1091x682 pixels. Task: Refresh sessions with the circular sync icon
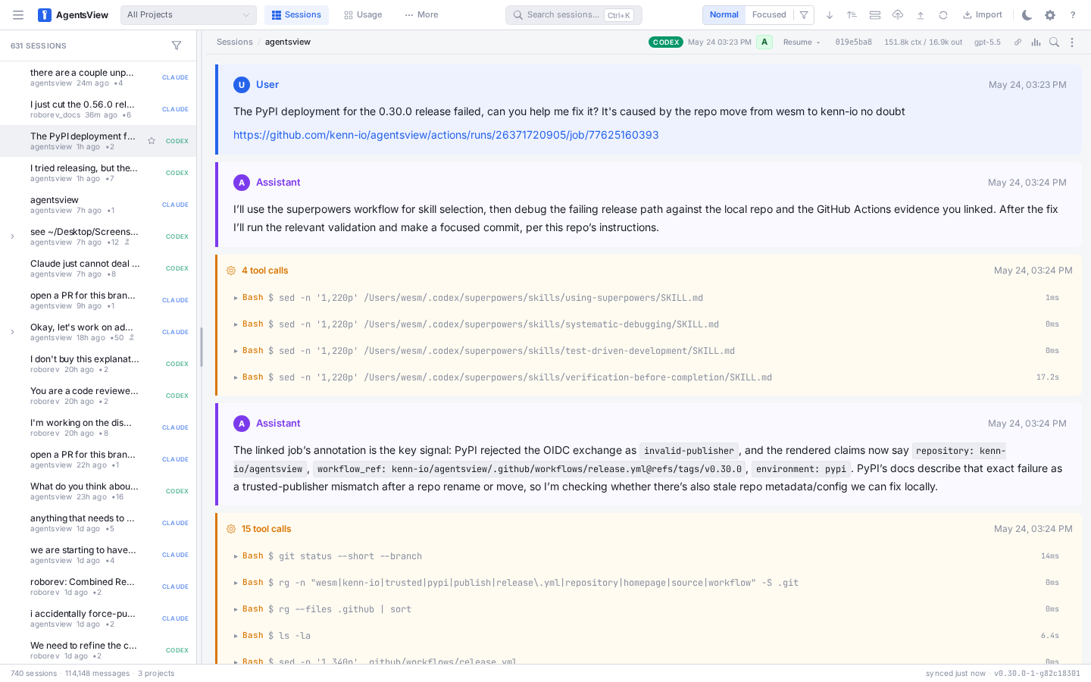[x=943, y=15]
